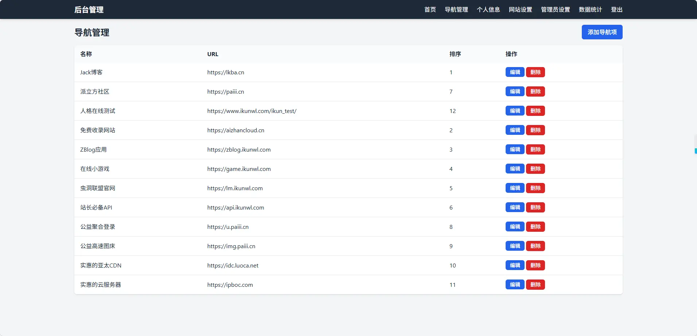Click the sort value 11
The image size is (697, 336).
452,285
